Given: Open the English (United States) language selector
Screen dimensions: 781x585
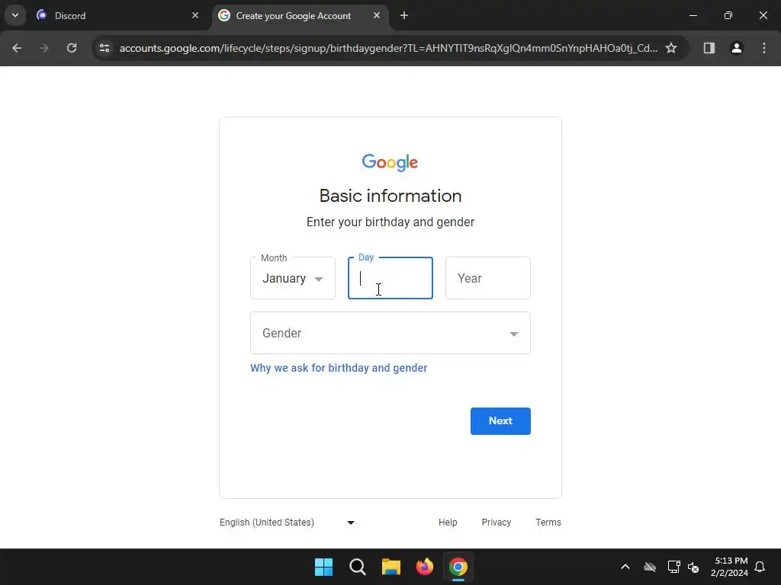Looking at the screenshot, I should (288, 523).
